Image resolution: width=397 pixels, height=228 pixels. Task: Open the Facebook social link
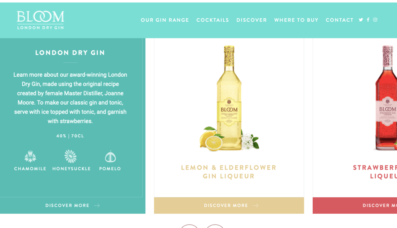(x=368, y=20)
